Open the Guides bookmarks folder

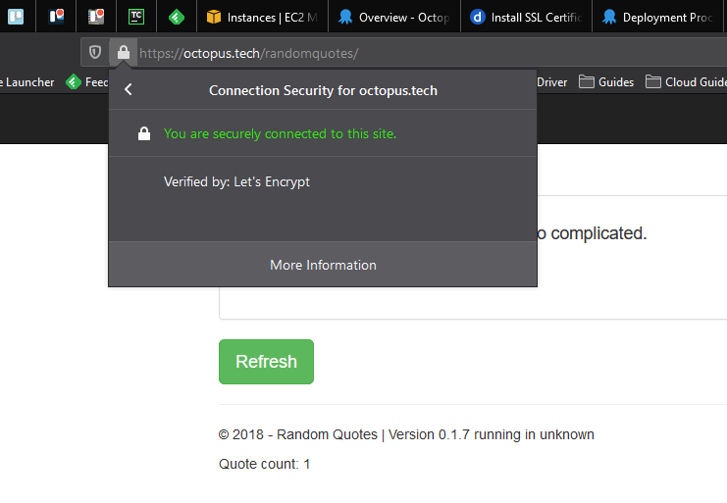pos(606,82)
